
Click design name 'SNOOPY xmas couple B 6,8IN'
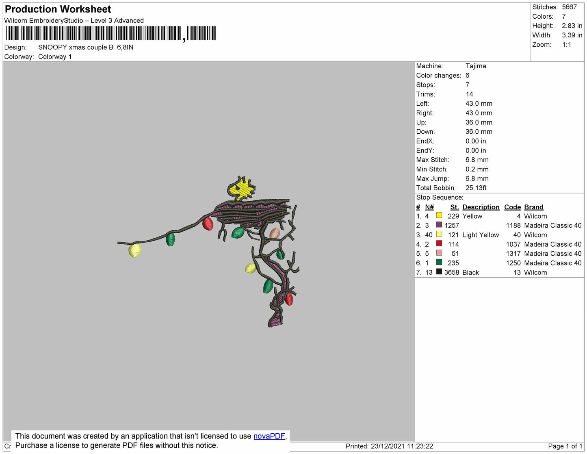86,47
